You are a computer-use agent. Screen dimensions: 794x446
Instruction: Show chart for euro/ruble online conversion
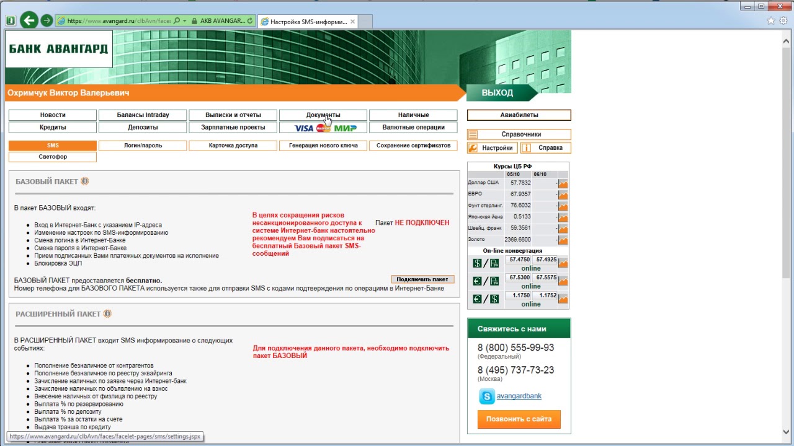click(x=563, y=281)
